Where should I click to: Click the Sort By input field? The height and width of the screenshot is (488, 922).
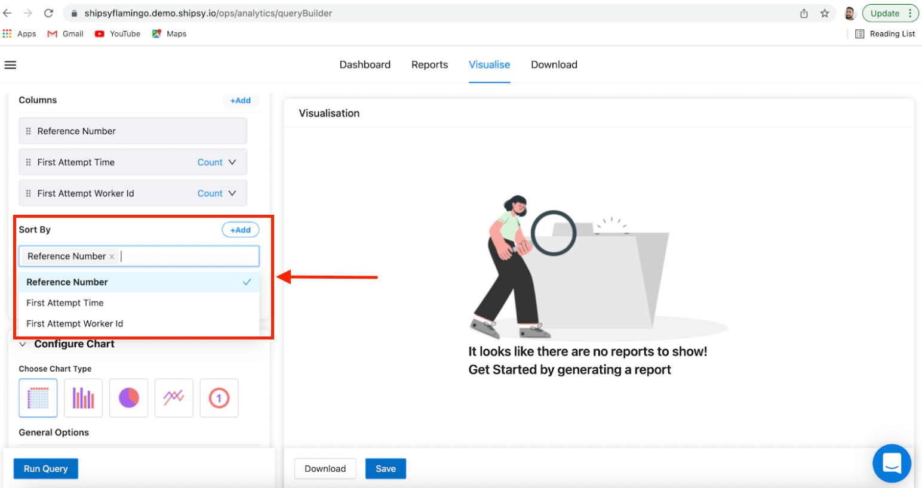coord(188,257)
